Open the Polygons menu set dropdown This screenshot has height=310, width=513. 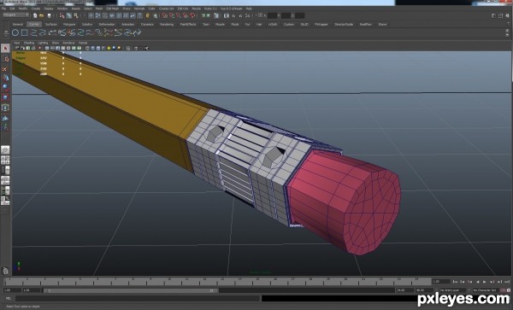(x=15, y=15)
